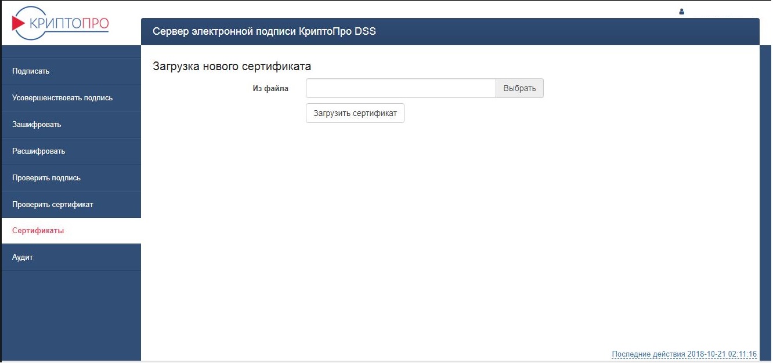
Task: Select Зашифровать in the sidebar
Action: (71, 125)
